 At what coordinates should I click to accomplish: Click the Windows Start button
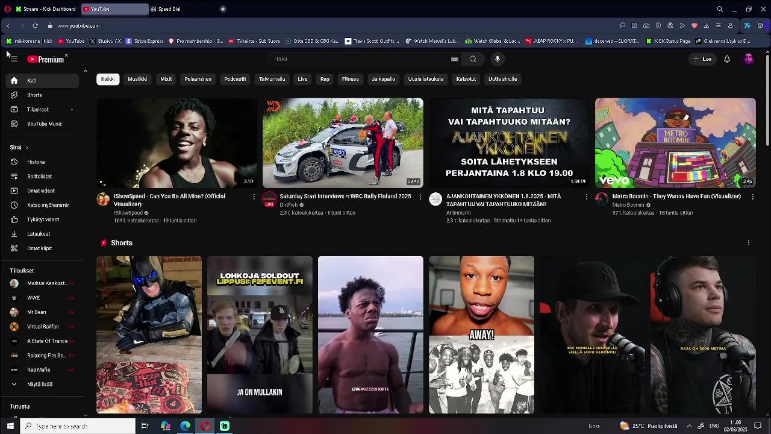tap(10, 426)
